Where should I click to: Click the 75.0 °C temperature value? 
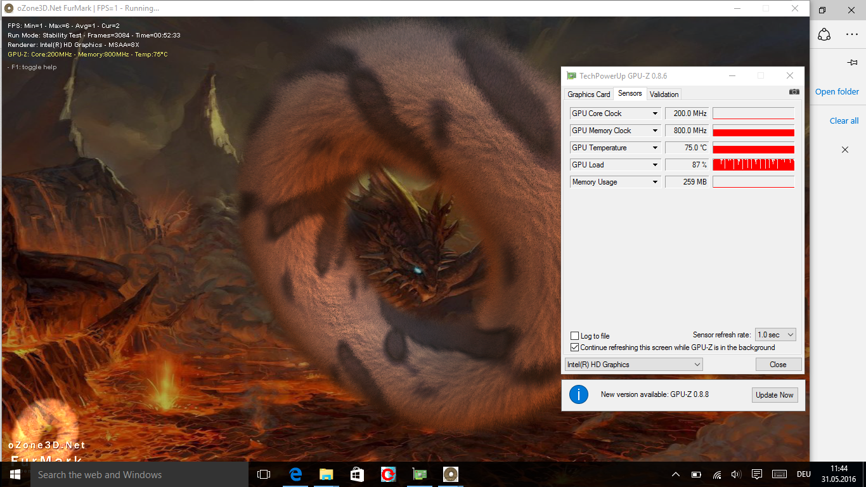pyautogui.click(x=687, y=148)
